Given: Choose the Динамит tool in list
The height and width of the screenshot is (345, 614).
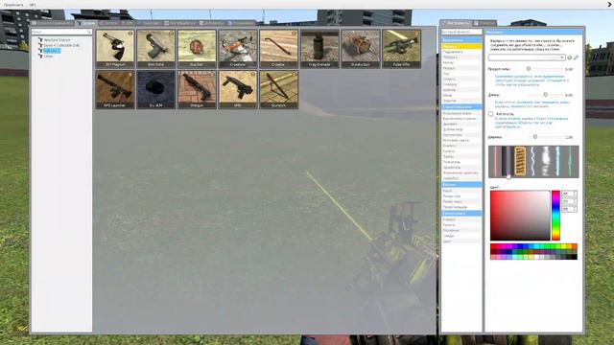Looking at the screenshot, I should pos(461,124).
